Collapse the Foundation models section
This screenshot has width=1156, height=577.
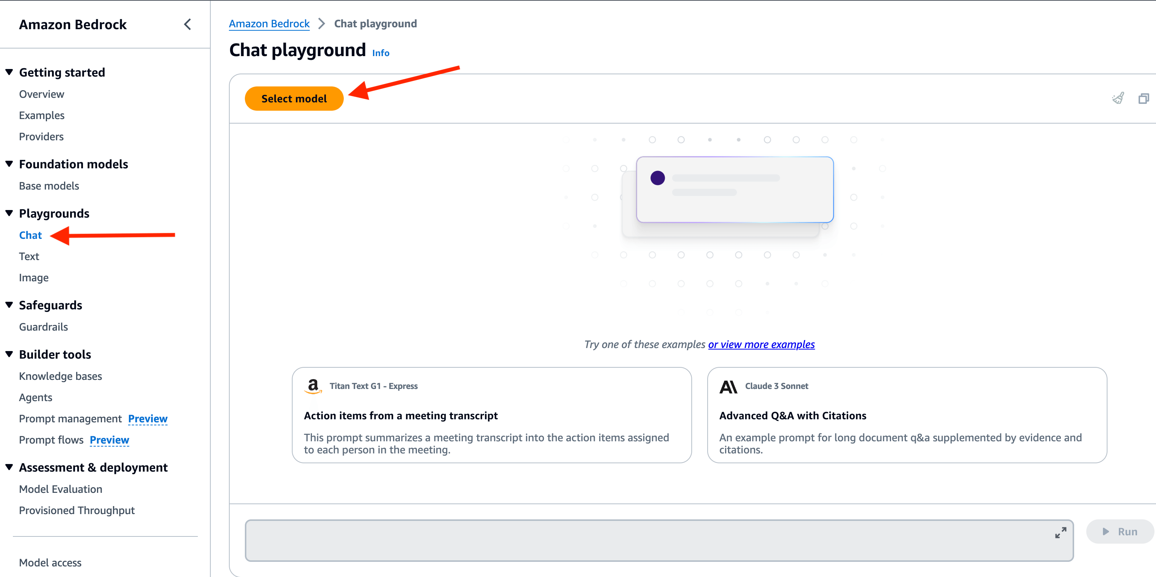[9, 164]
